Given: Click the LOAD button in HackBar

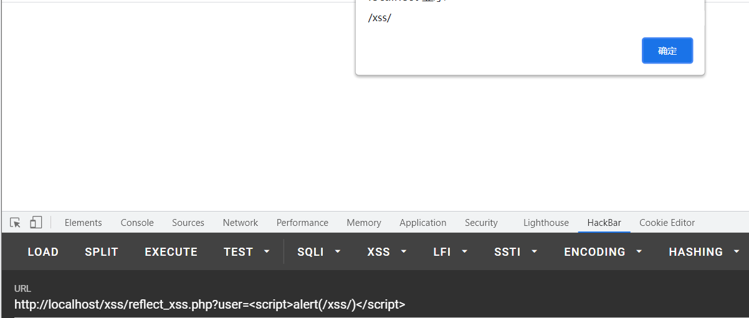Looking at the screenshot, I should (43, 252).
